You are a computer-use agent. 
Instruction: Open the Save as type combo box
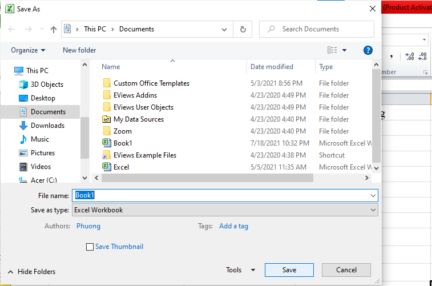point(225,210)
